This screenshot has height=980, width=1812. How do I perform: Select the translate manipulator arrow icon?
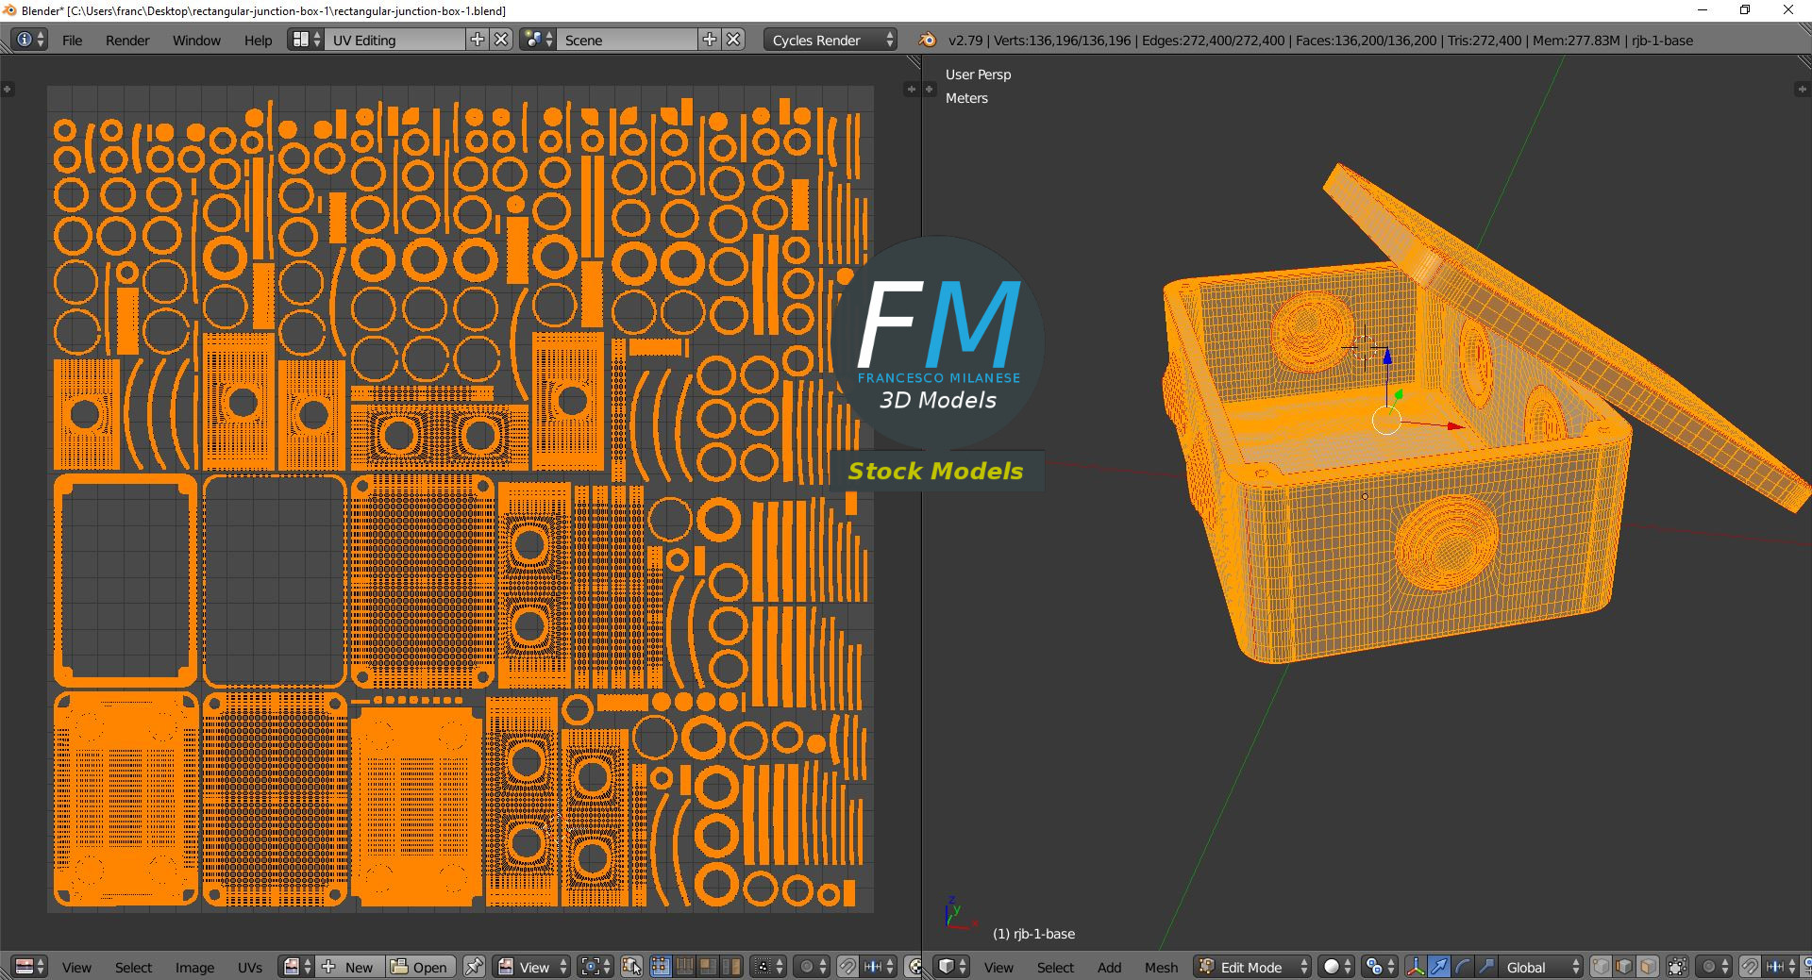[x=1439, y=967]
